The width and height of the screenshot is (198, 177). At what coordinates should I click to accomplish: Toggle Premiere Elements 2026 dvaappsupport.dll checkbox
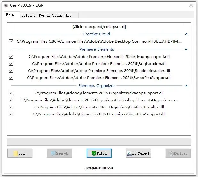11,57
